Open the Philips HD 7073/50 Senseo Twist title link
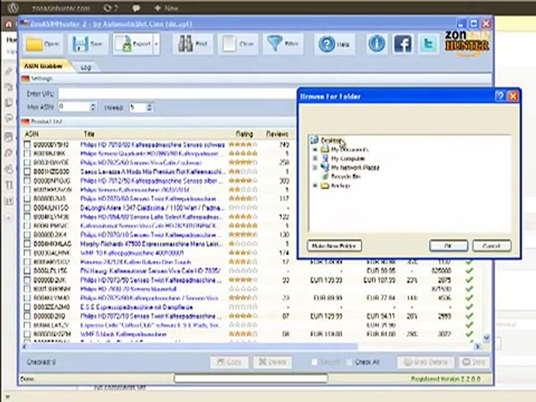Screen dimensions: 536x402 pos(150,280)
